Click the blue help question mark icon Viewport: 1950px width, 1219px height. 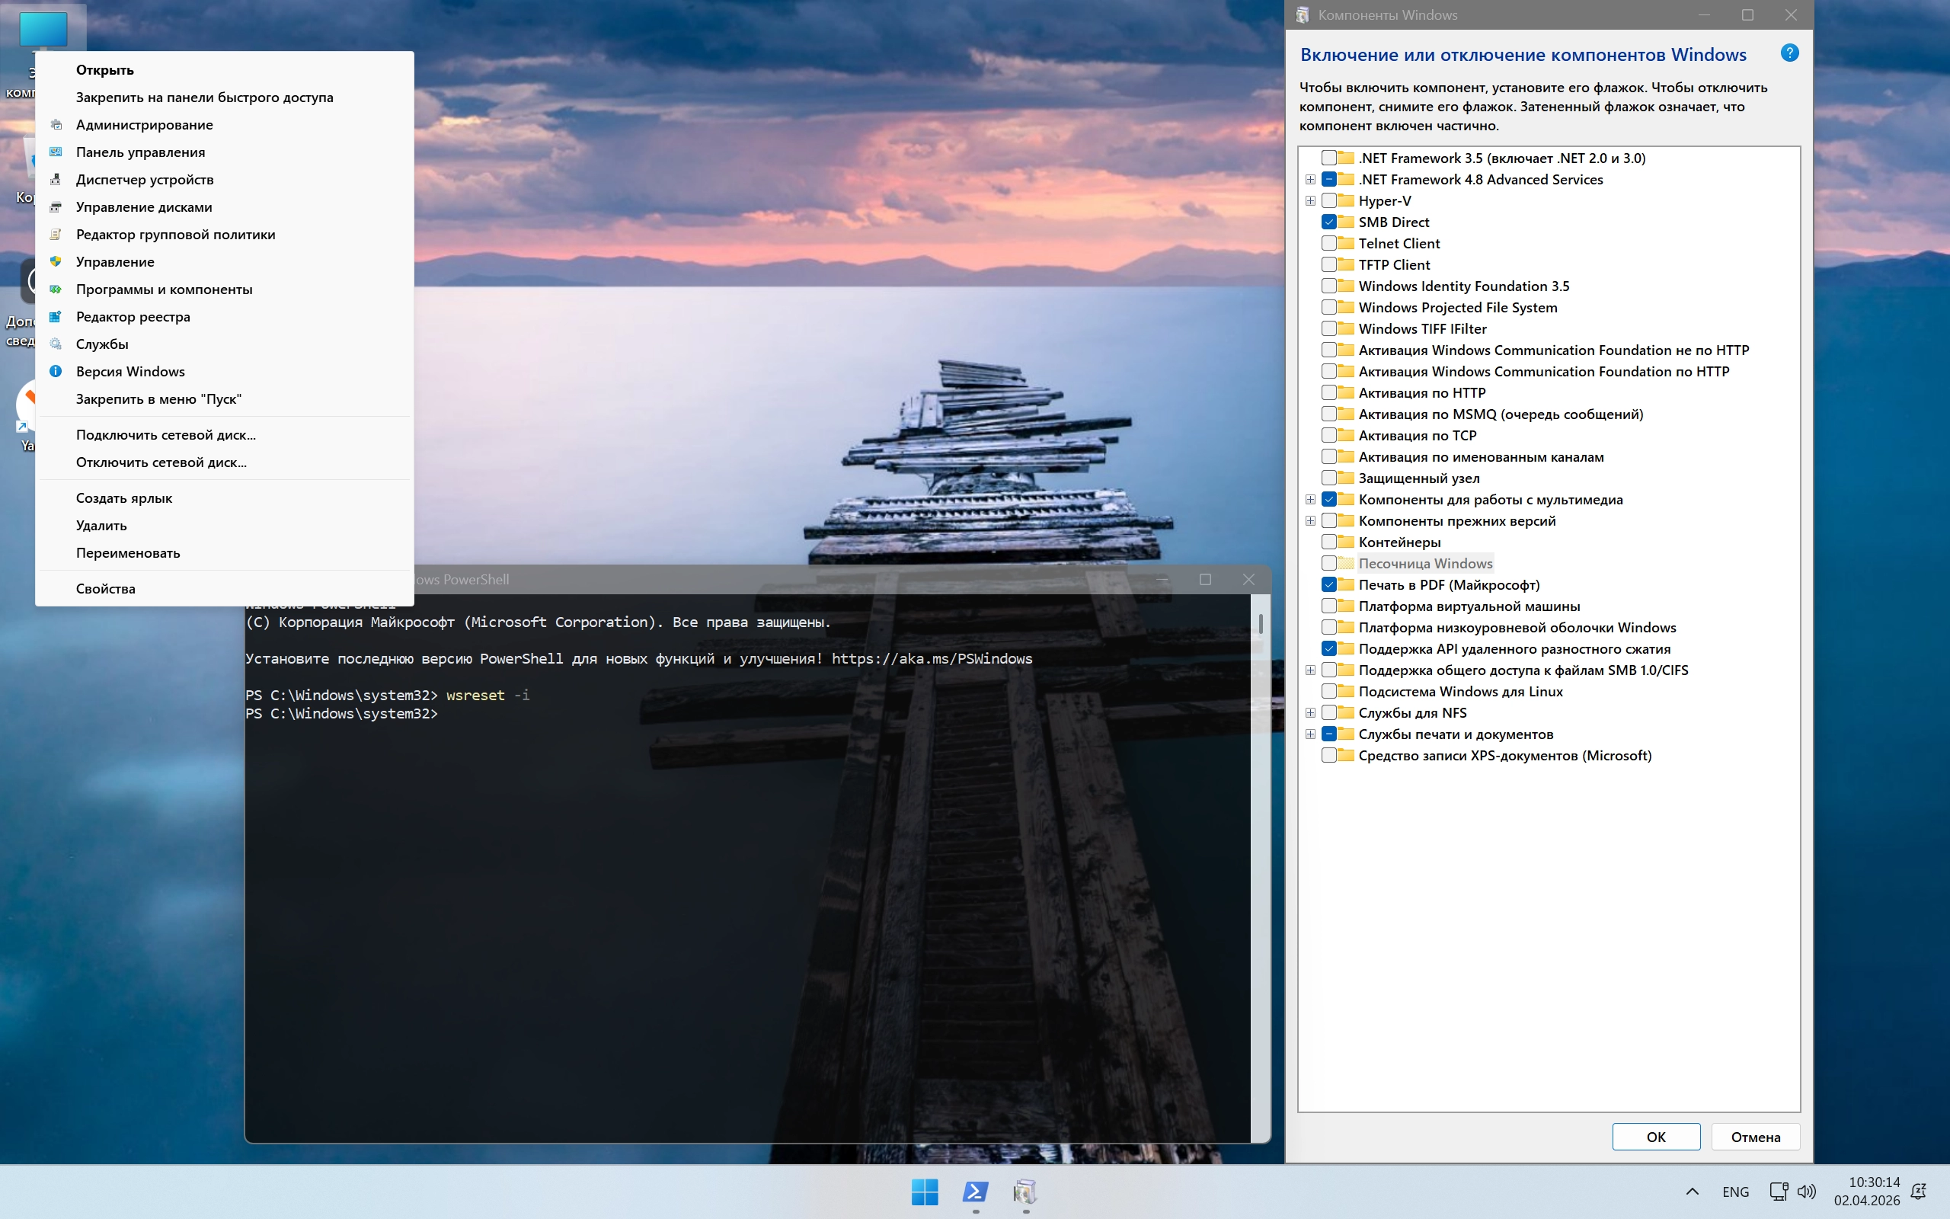[1789, 53]
